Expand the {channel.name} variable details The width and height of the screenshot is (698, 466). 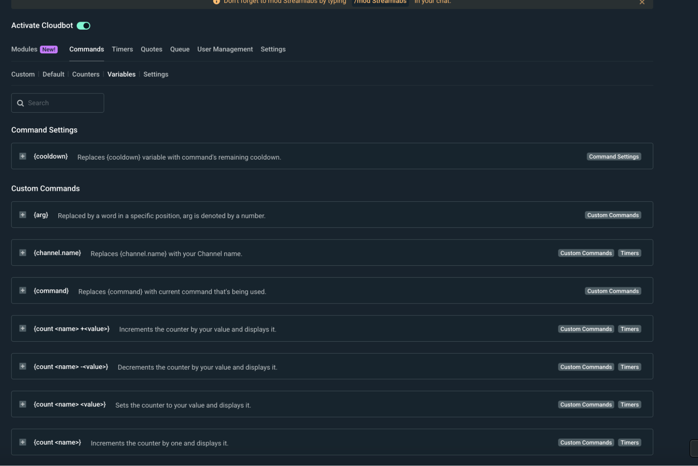[x=23, y=252]
